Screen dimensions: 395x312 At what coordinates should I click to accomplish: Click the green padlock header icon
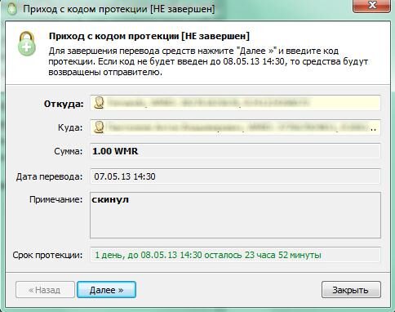(26, 44)
